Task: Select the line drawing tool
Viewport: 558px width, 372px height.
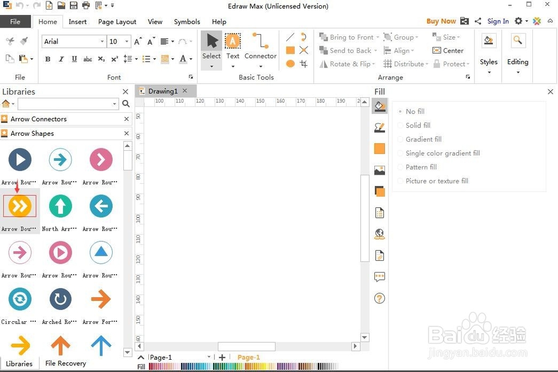Action: pos(290,37)
